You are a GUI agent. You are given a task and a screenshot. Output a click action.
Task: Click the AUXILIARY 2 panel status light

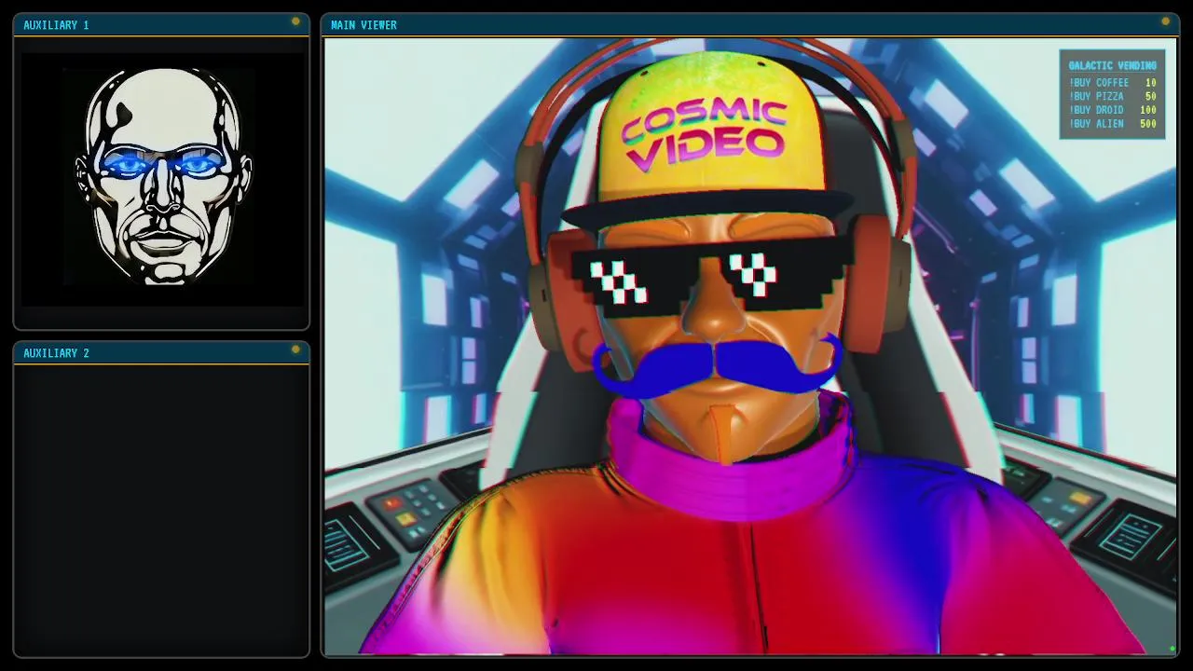coord(295,349)
